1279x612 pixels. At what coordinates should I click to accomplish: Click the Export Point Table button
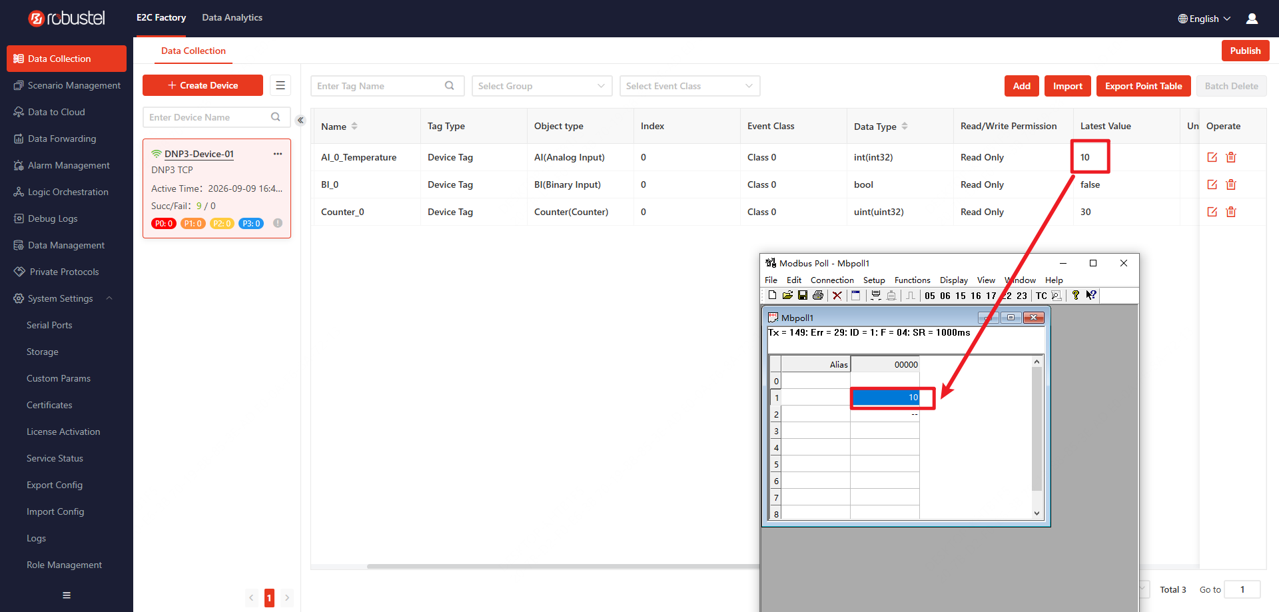pos(1143,86)
